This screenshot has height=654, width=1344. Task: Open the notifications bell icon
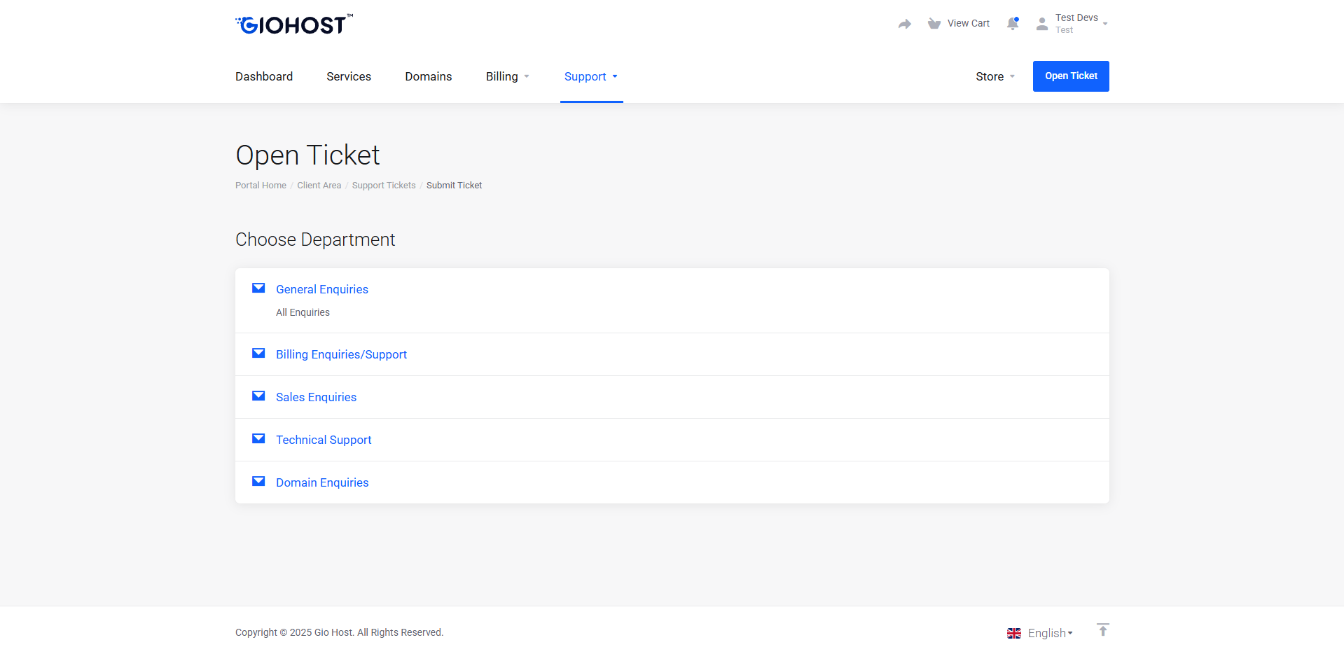pos(1013,24)
